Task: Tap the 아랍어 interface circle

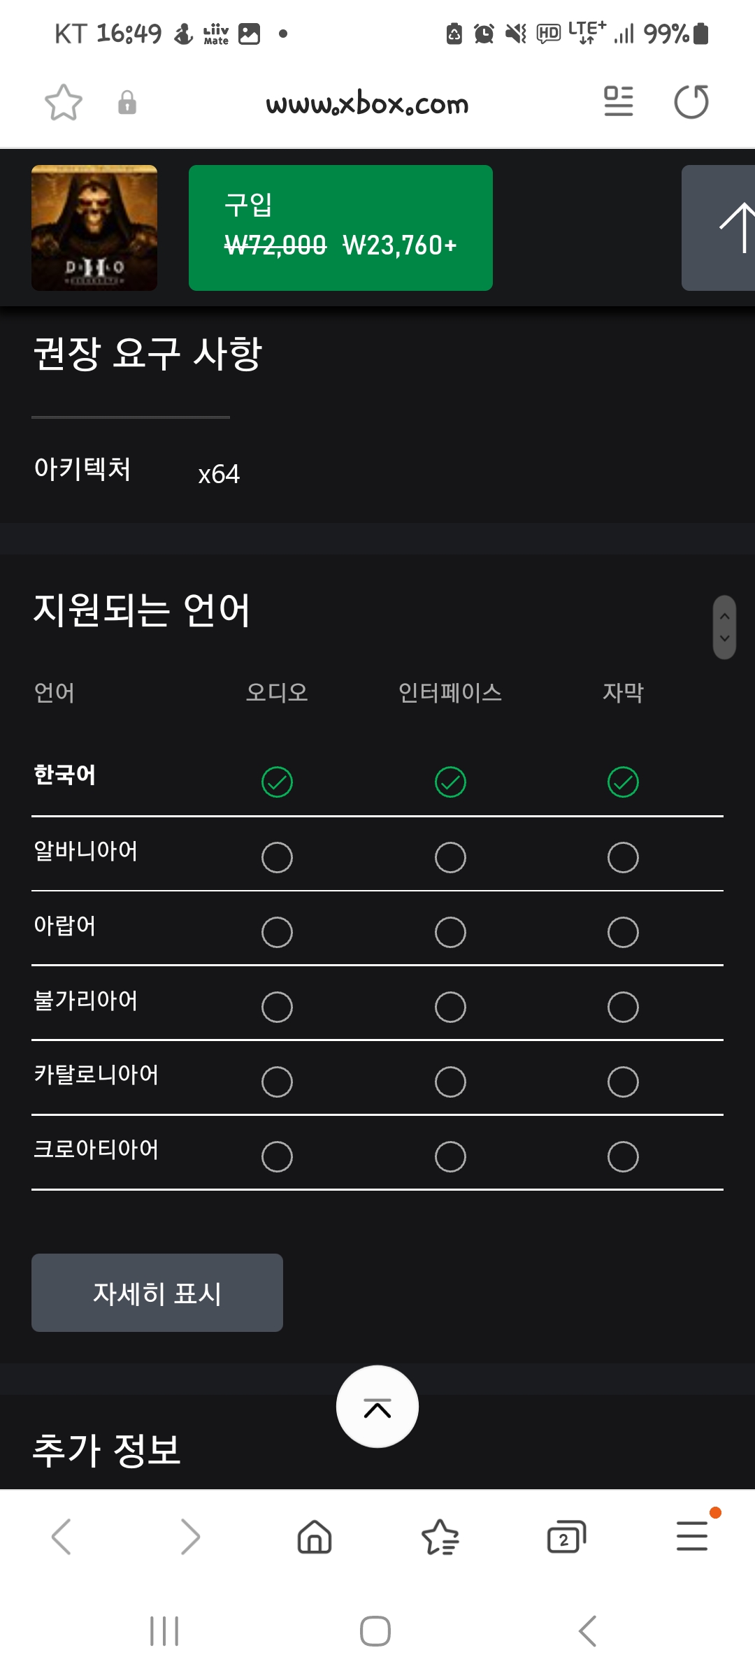Action: coord(450,932)
